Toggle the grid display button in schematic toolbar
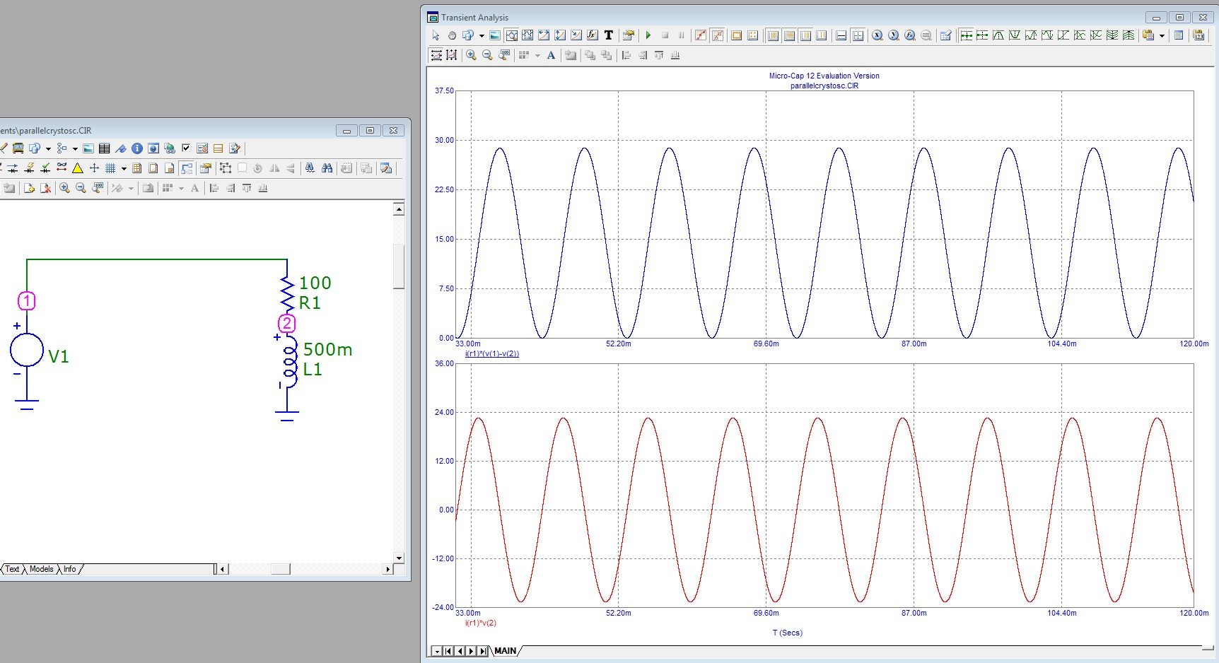Screen dimensions: 1219x663 (110, 168)
